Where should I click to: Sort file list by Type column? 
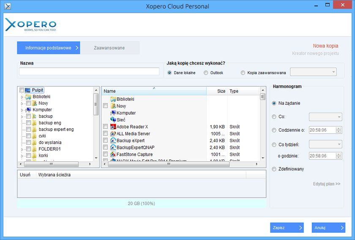pos(243,91)
